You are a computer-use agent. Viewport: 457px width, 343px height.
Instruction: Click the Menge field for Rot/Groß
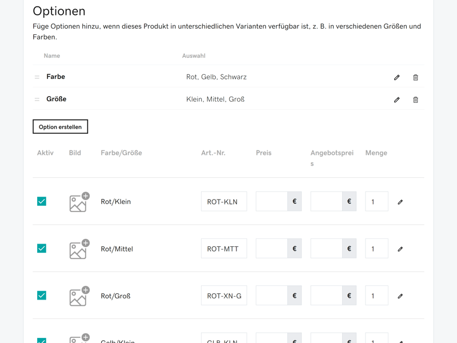coord(376,296)
